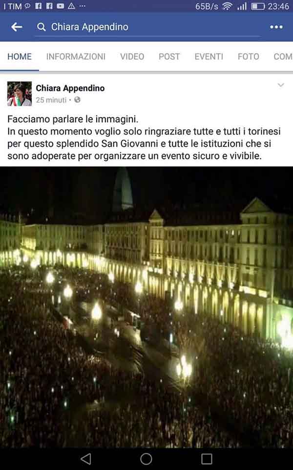The image size is (293, 470).
Task: Expand the post options chevron
Action: point(281,85)
